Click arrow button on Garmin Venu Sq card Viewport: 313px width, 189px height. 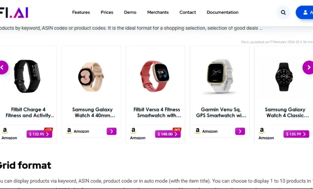(240, 131)
